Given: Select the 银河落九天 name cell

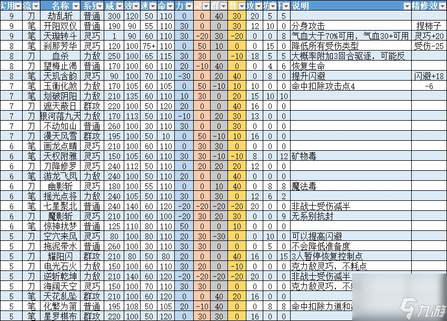Looking at the screenshot, I should click(60, 116).
